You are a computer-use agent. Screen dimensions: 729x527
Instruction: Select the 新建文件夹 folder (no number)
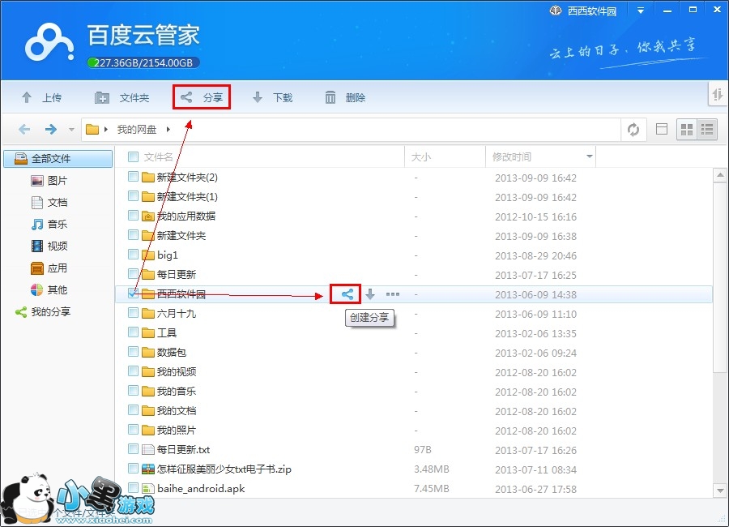[x=181, y=236]
